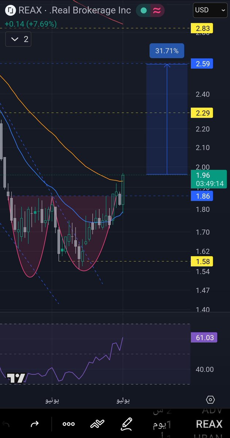Open the USD currency dropdown

tap(210, 11)
